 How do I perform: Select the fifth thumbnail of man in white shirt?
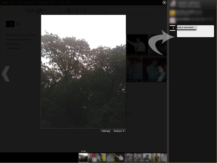pos(120,158)
